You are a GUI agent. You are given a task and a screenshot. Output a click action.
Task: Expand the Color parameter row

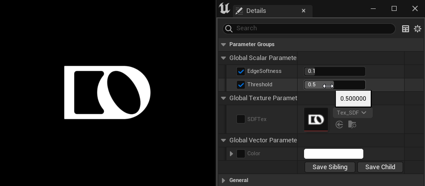click(231, 154)
